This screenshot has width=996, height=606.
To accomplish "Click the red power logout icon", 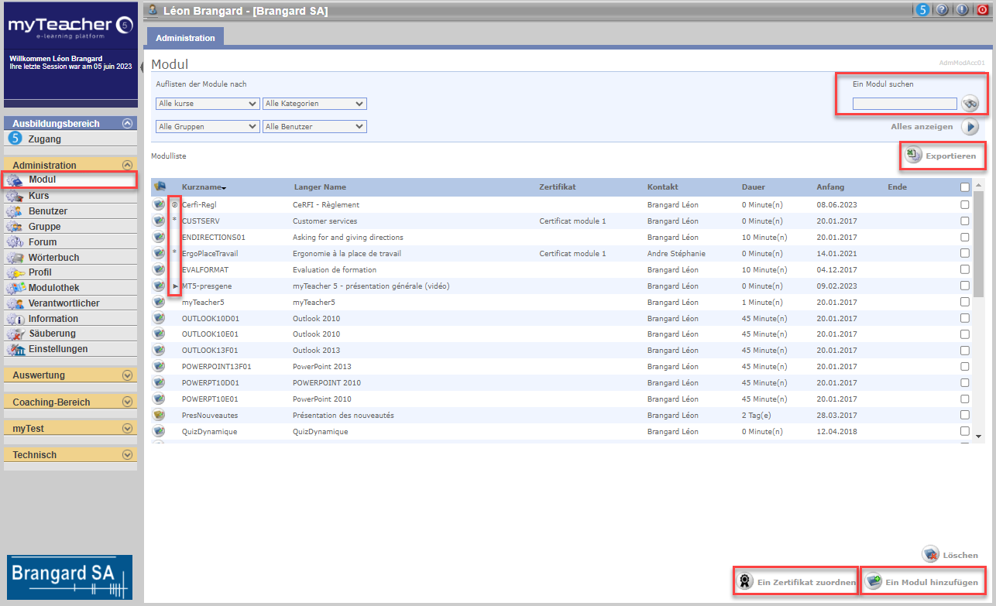I will (x=983, y=10).
